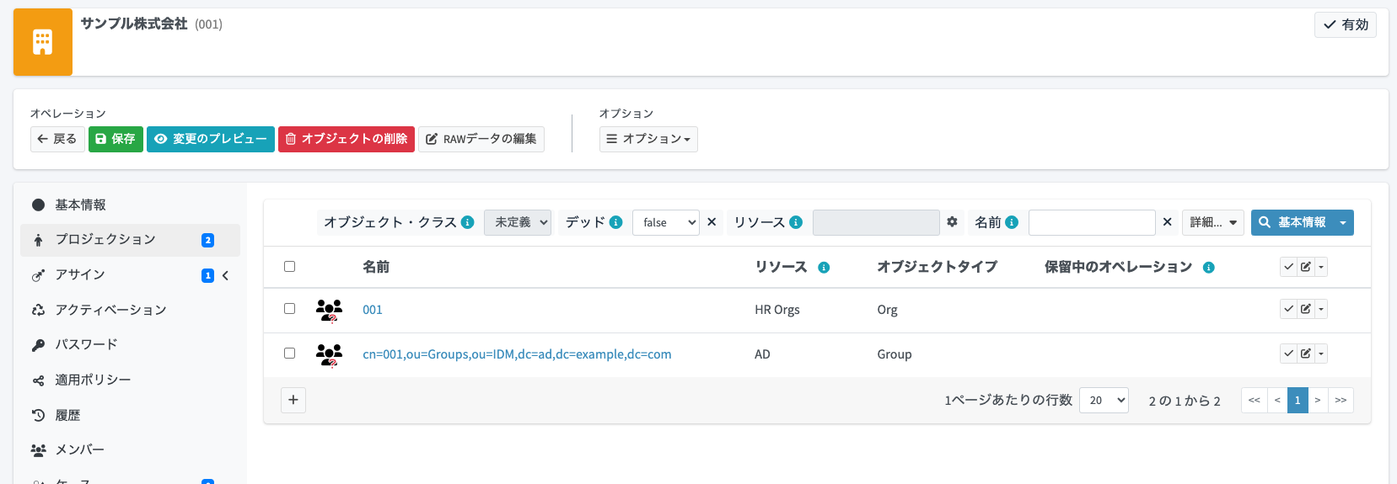Open cn=001,ou=Groups projection link
Screen dimensions: 1397x484
[x=517, y=354]
